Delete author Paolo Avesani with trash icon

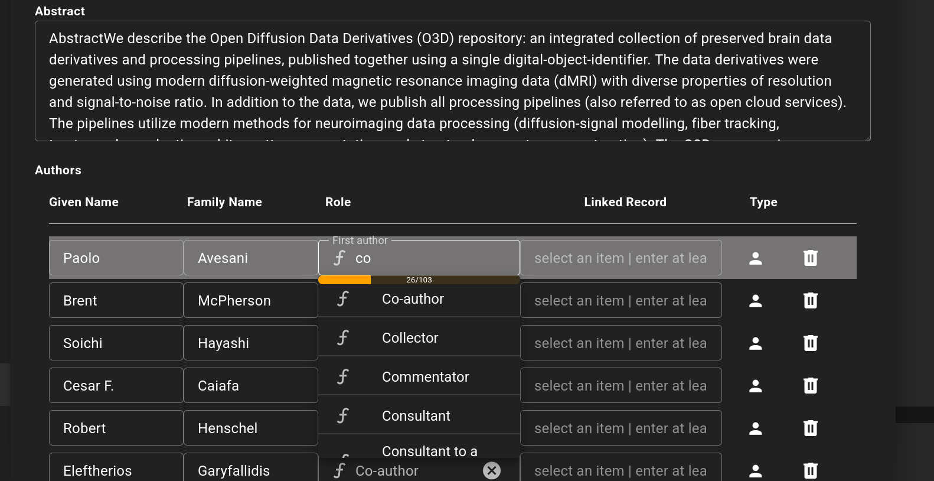811,258
